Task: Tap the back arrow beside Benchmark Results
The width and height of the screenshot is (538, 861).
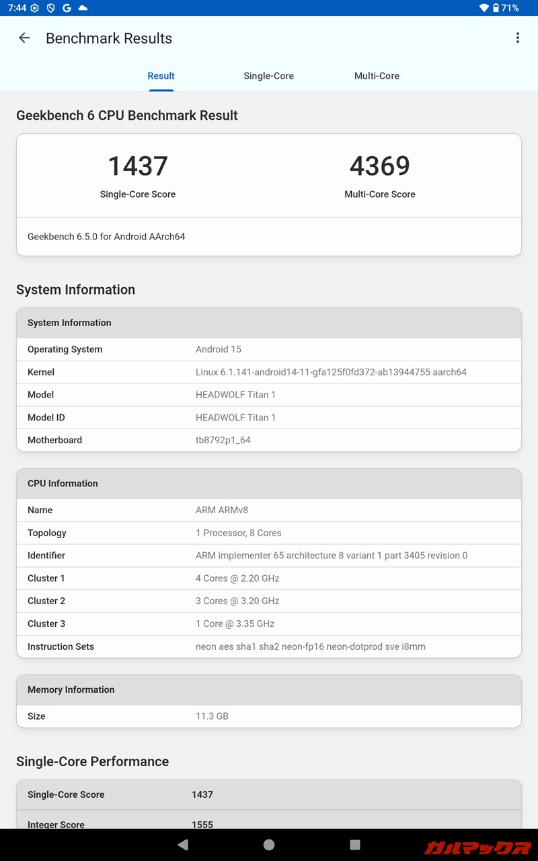Action: pos(24,38)
